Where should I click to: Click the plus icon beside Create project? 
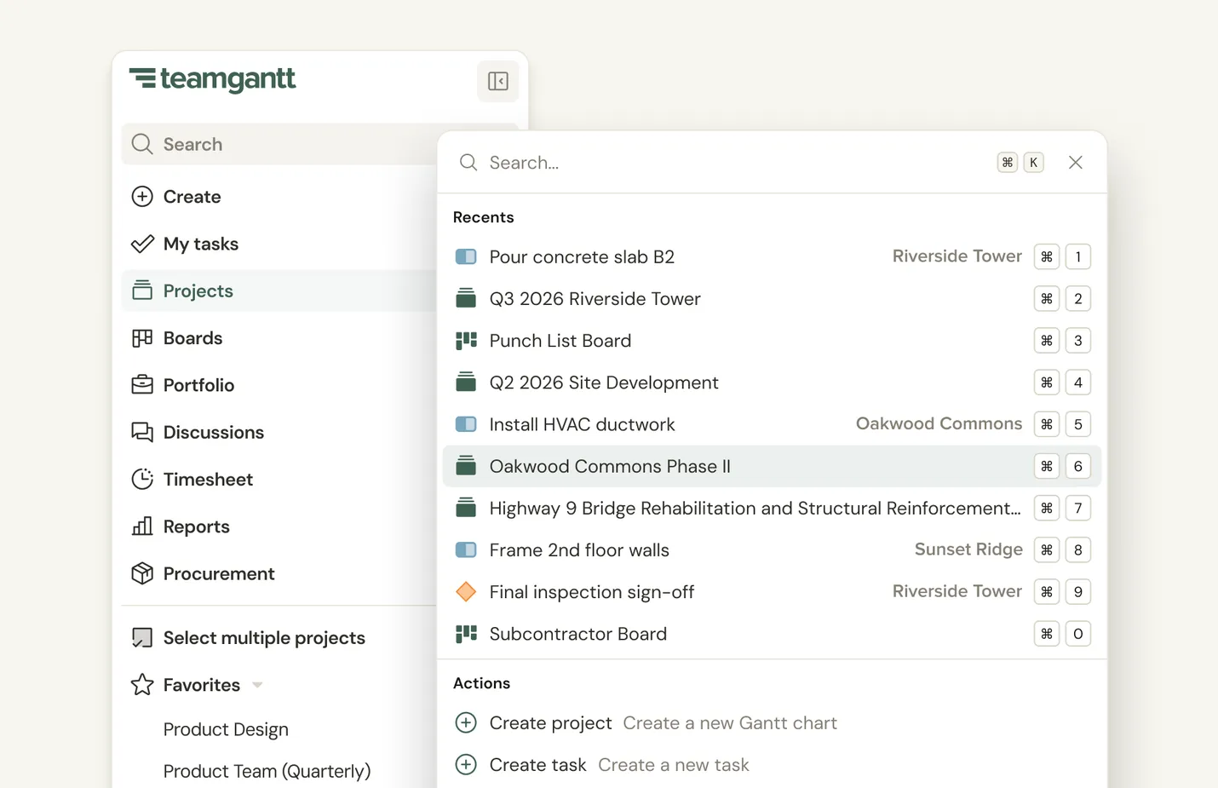466,722
